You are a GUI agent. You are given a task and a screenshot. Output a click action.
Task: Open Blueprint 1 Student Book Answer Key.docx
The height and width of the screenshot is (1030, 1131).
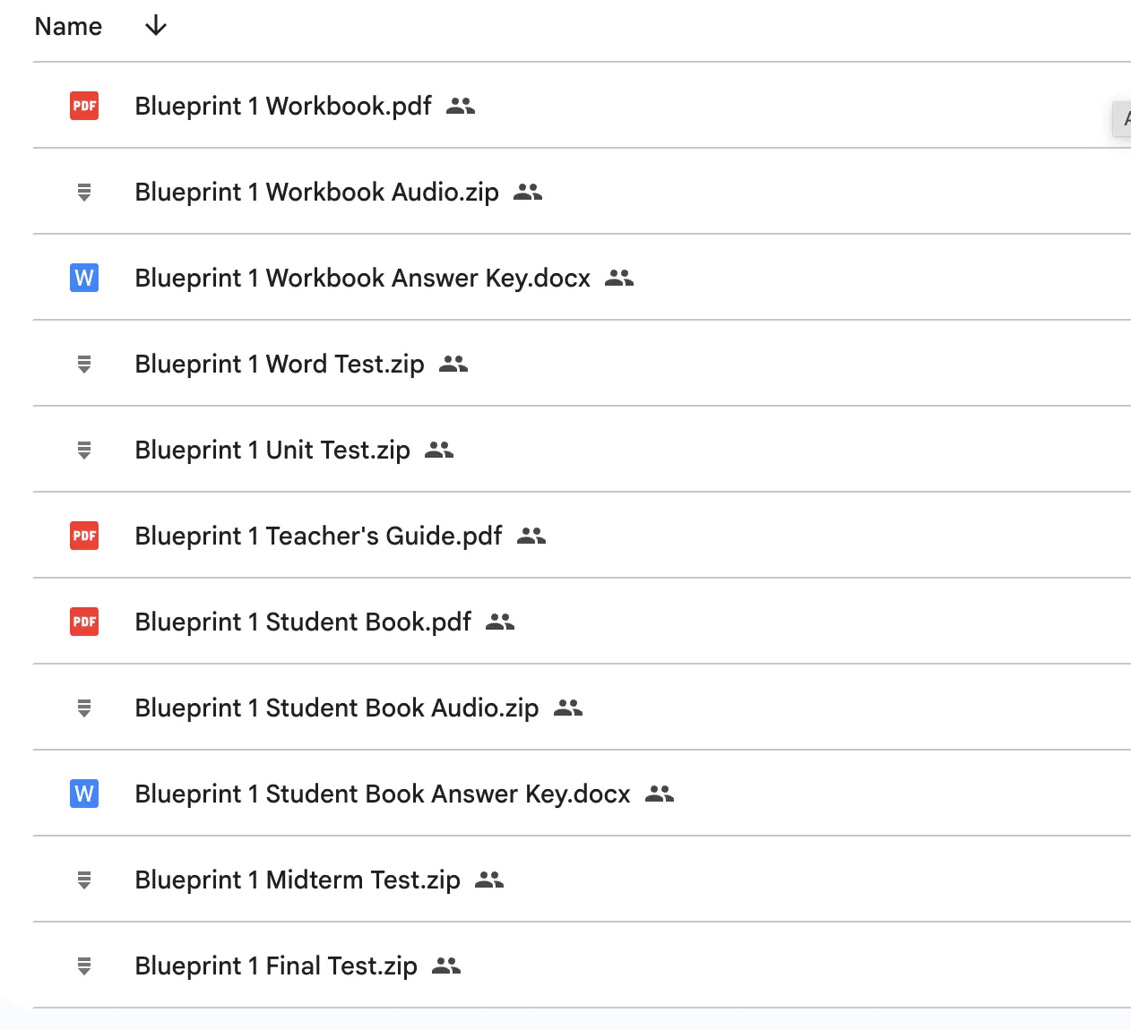tap(383, 794)
